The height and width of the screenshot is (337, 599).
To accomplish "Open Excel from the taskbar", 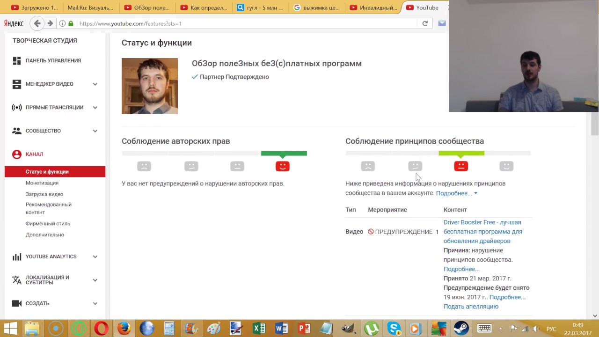I will [x=259, y=328].
